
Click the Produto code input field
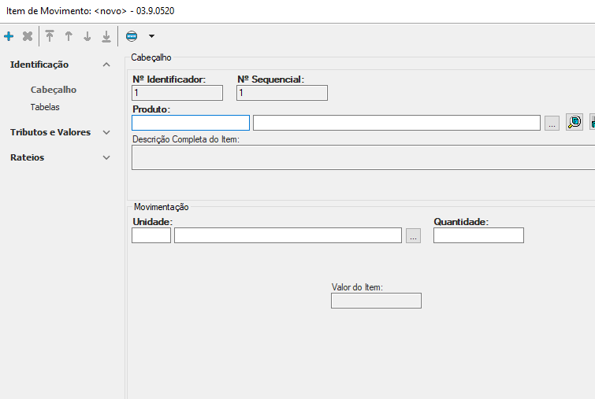pos(191,123)
